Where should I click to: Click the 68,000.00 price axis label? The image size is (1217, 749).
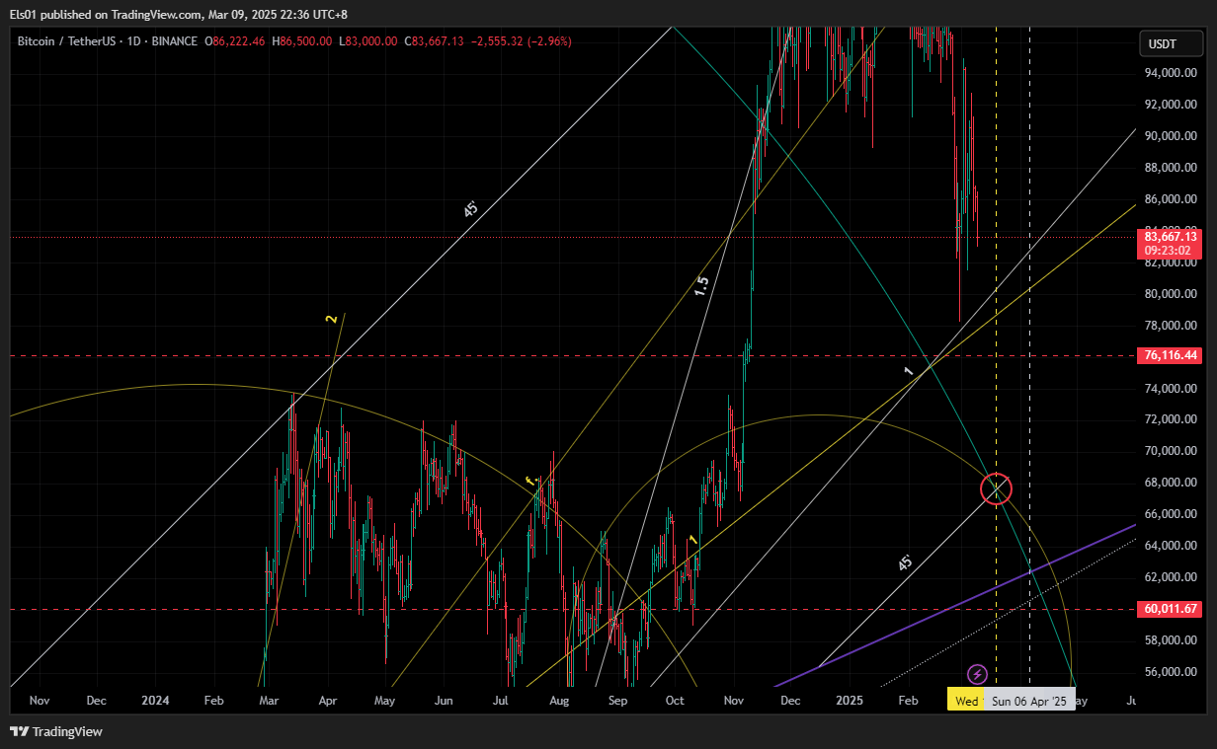click(x=1171, y=483)
